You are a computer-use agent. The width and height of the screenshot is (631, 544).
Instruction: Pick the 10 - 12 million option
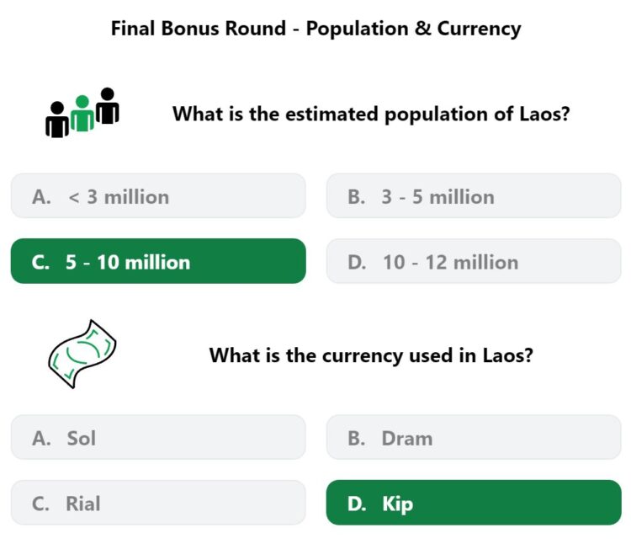[474, 261]
